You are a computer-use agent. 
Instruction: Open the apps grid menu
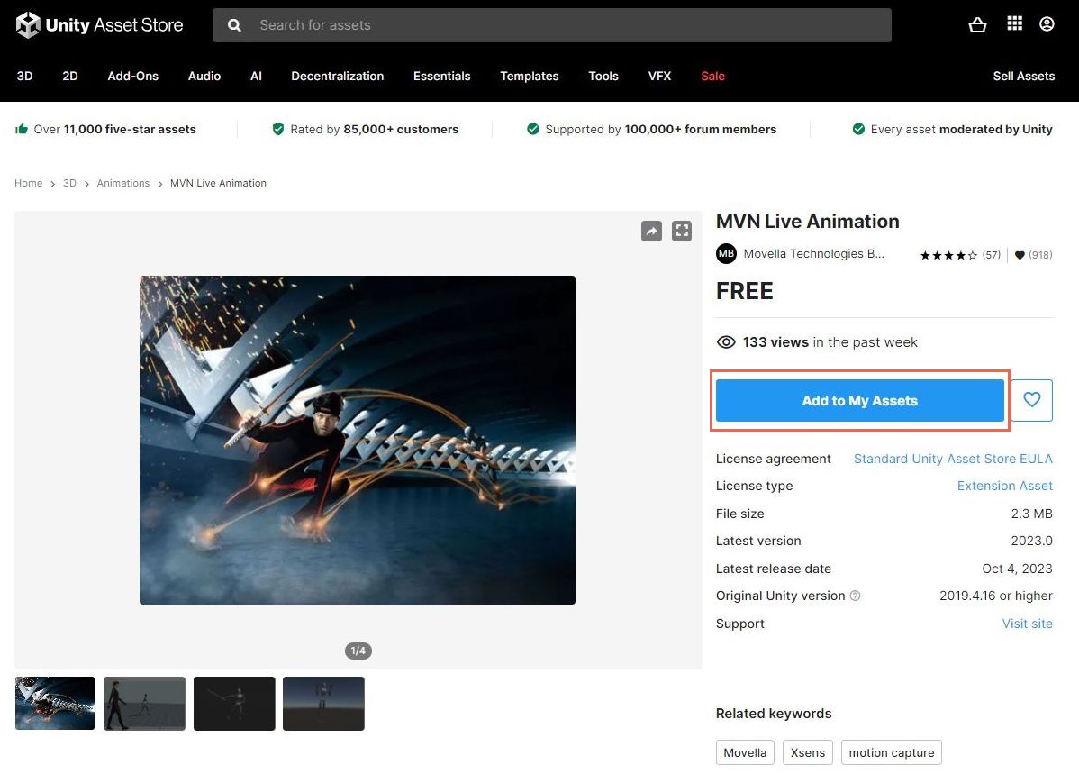(x=1014, y=24)
